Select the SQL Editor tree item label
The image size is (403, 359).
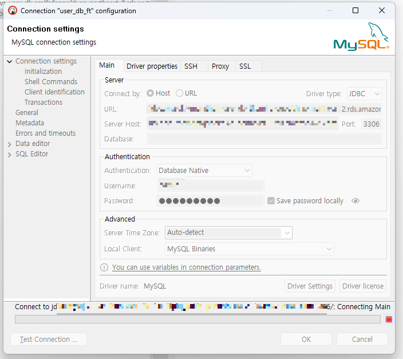point(31,154)
